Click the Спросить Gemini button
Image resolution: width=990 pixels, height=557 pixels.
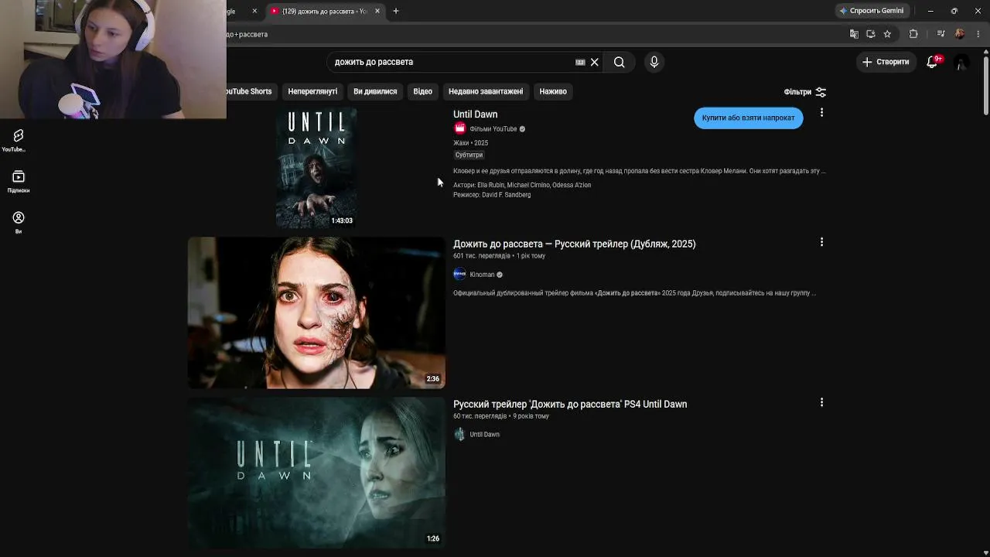point(871,11)
